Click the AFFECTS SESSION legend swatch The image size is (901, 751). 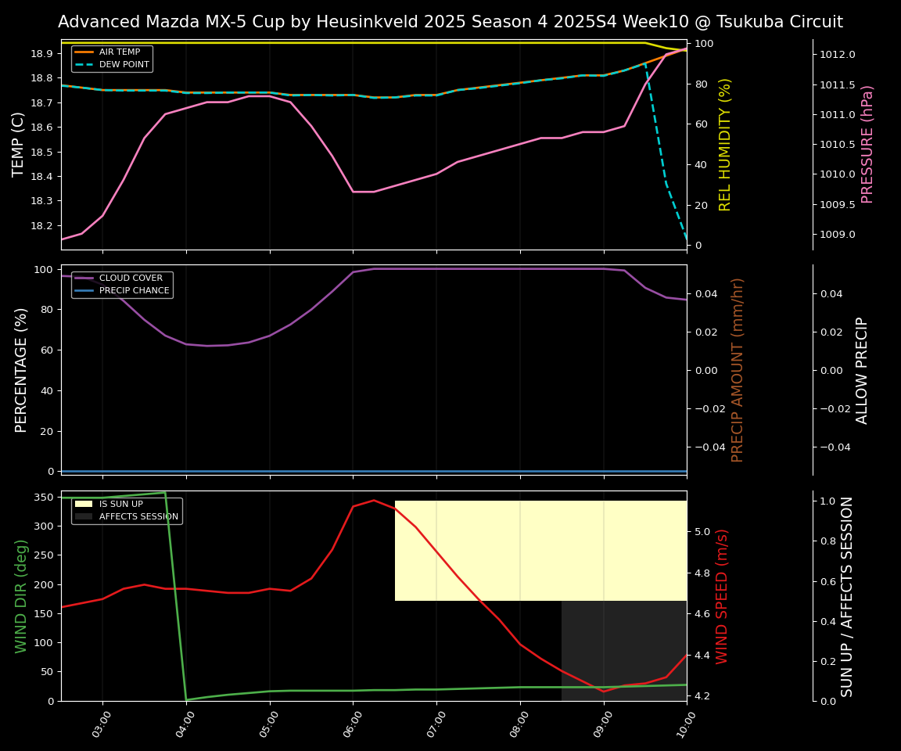pyautogui.click(x=84, y=517)
